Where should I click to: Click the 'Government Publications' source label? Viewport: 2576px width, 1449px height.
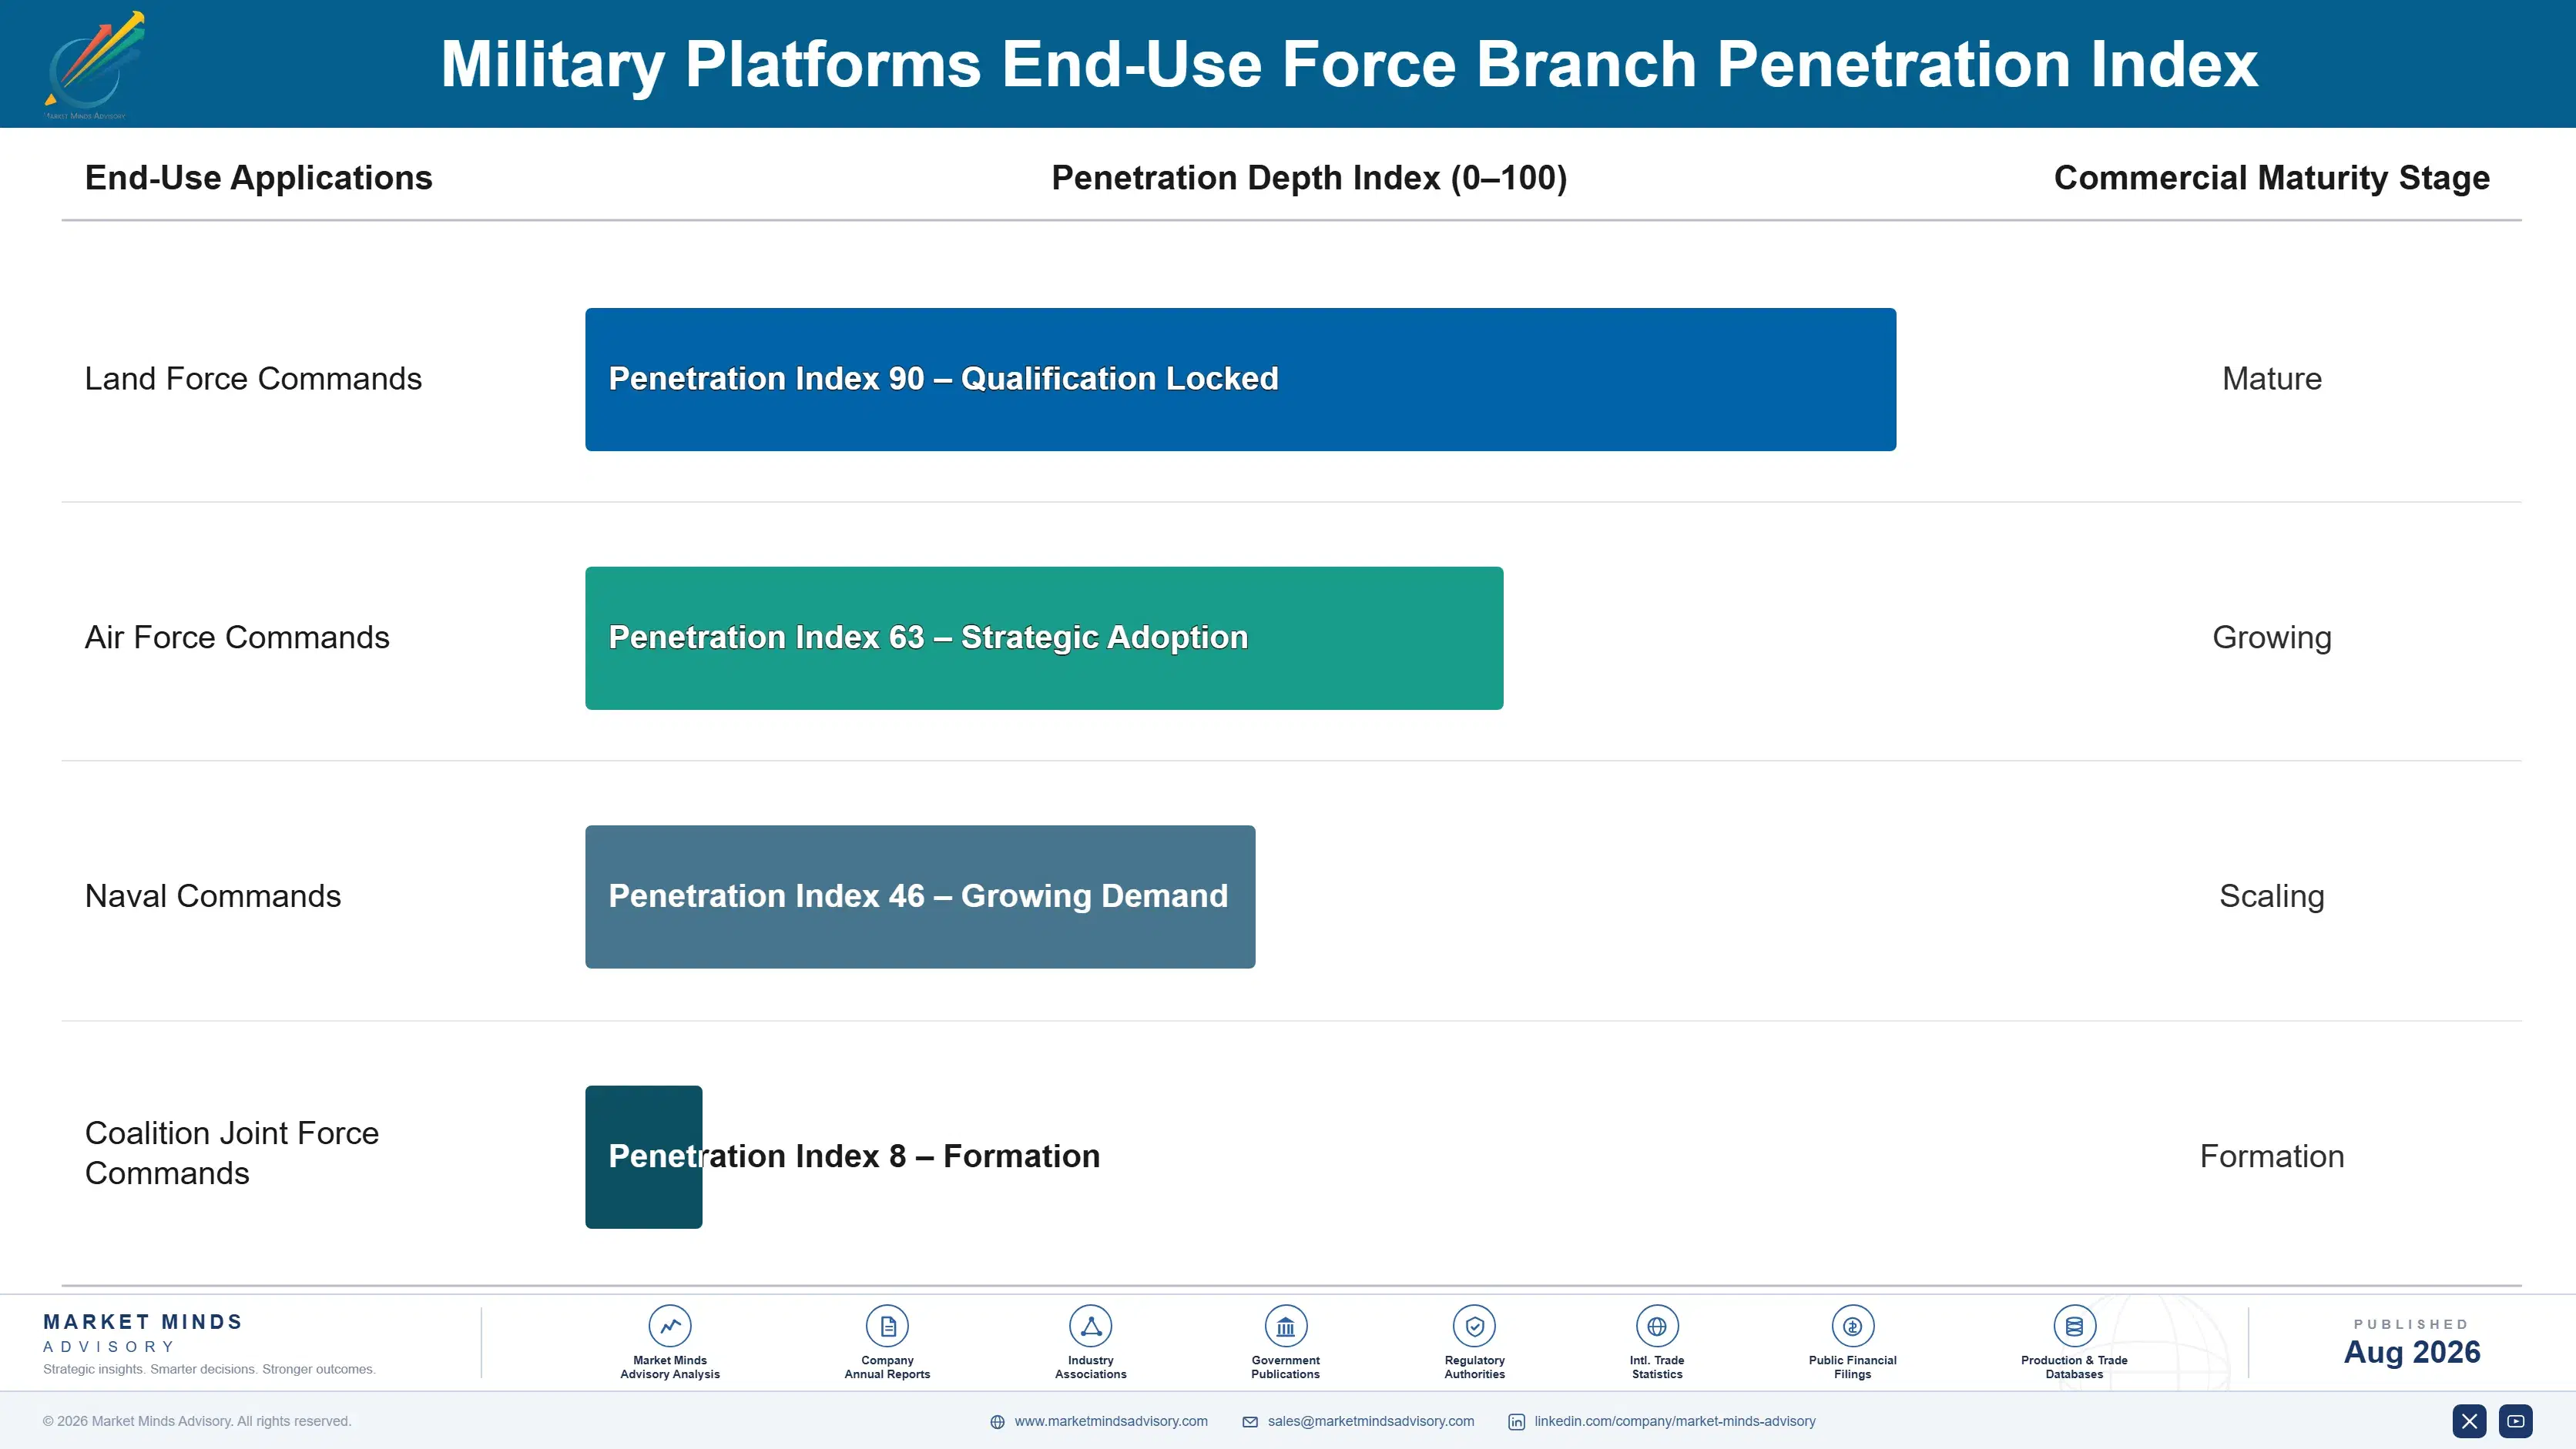coord(1285,1367)
